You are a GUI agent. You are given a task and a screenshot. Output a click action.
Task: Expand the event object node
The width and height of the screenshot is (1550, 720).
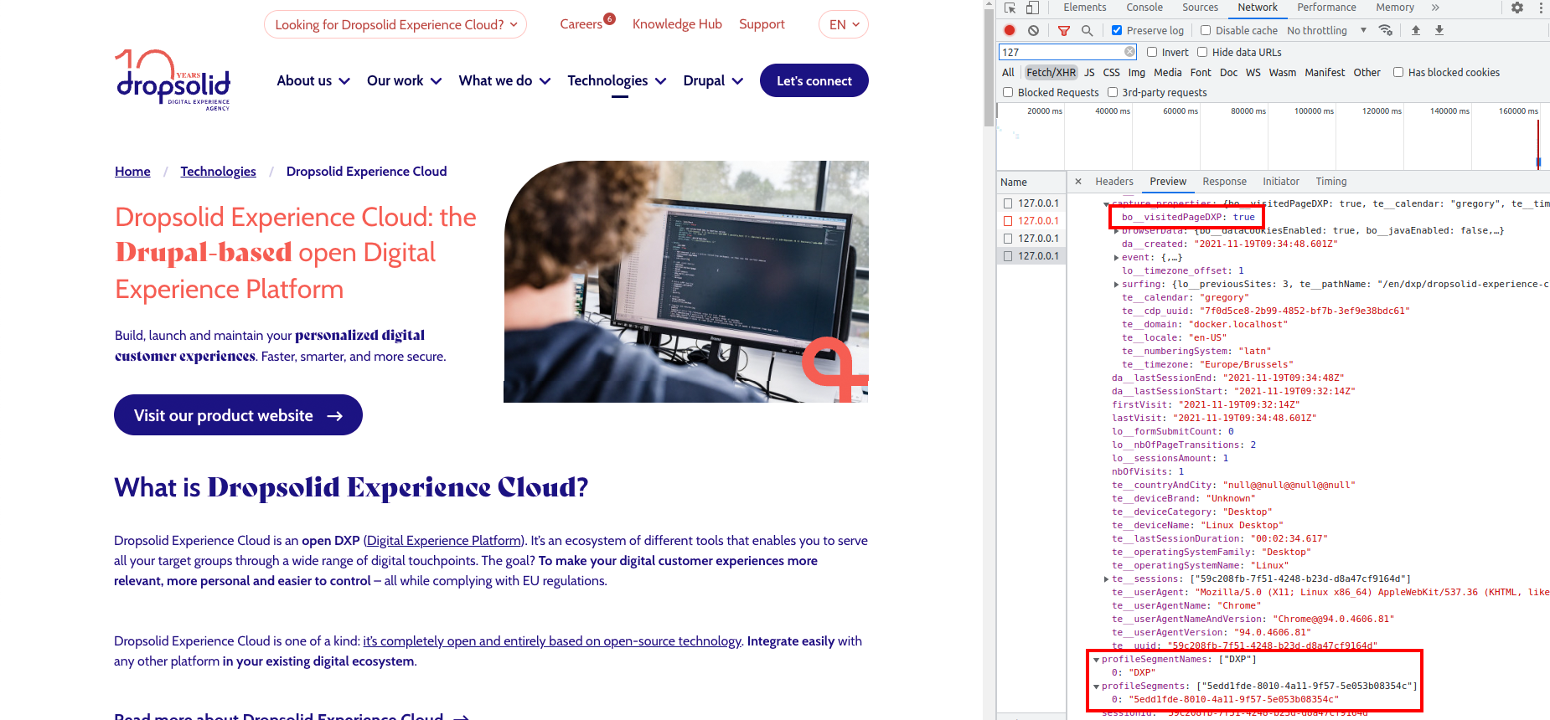point(1117,258)
